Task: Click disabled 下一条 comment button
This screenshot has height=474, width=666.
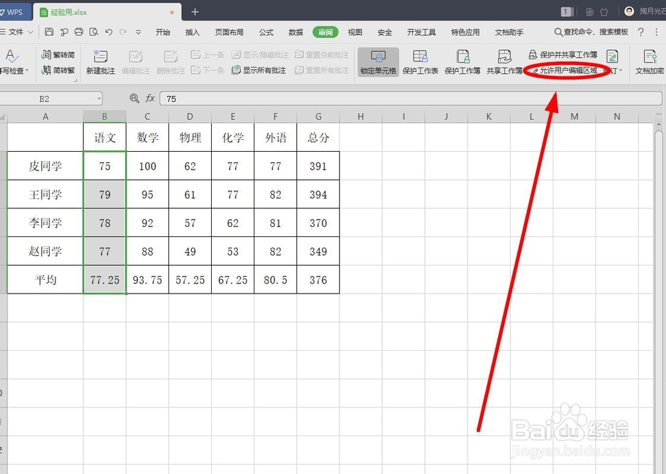Action: pyautogui.click(x=207, y=70)
